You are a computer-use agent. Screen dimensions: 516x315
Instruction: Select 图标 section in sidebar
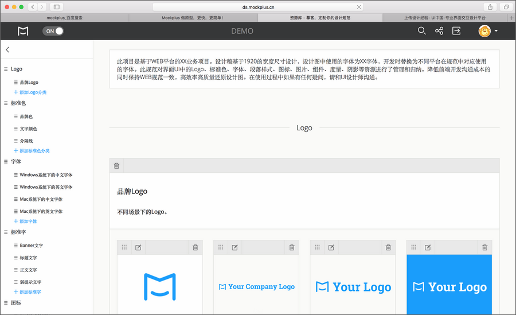click(x=16, y=302)
